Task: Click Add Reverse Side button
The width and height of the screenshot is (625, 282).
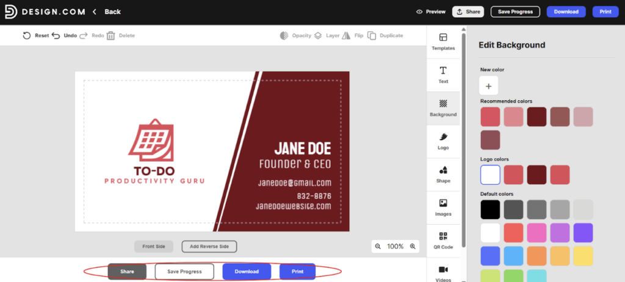Action: tap(209, 247)
